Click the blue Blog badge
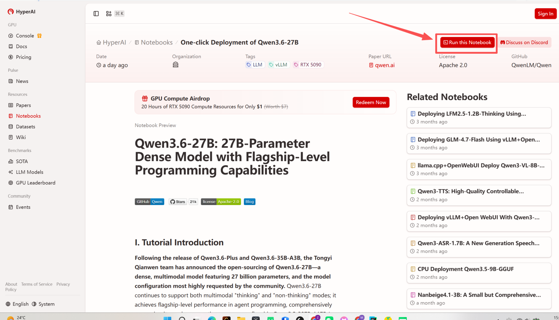The width and height of the screenshot is (559, 320). click(249, 202)
